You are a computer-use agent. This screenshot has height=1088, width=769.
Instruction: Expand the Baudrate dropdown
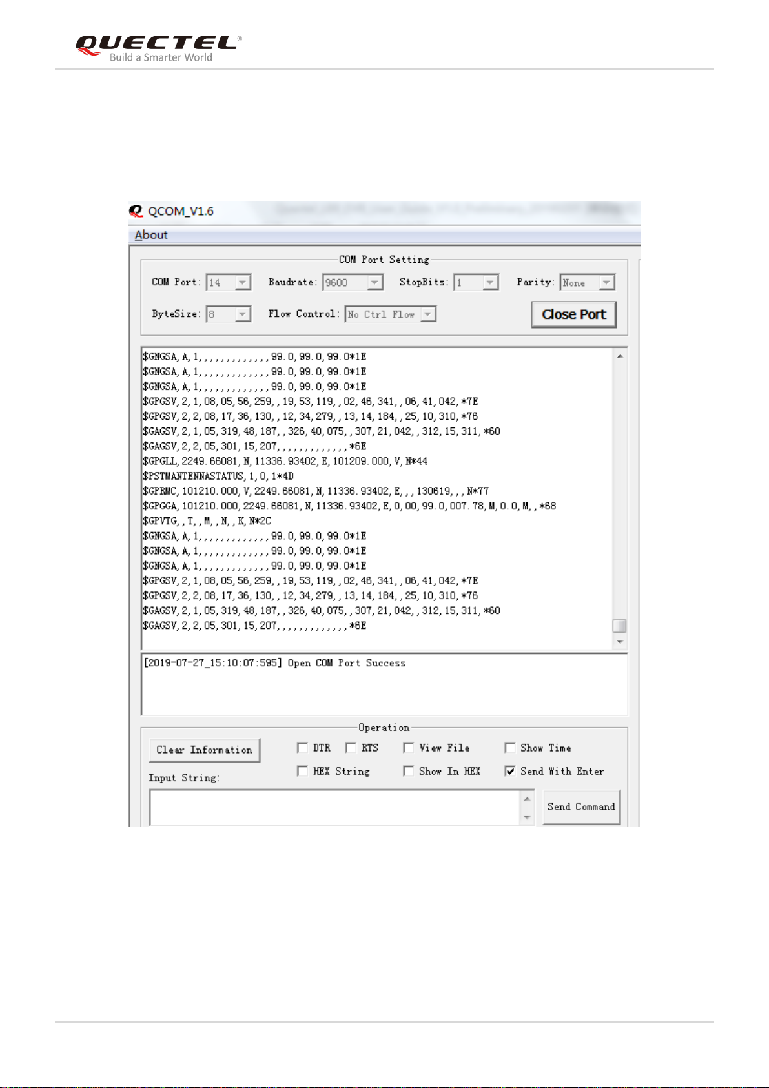pyautogui.click(x=353, y=282)
